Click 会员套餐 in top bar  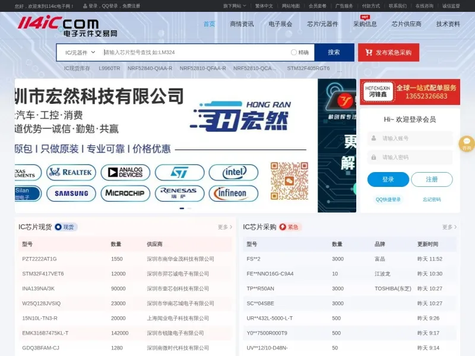(x=318, y=6)
